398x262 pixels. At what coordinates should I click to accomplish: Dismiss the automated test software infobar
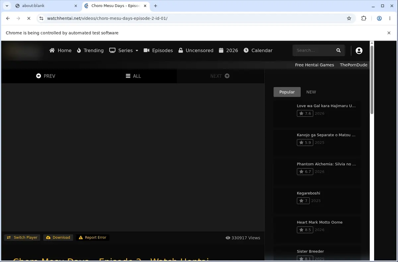(x=389, y=33)
